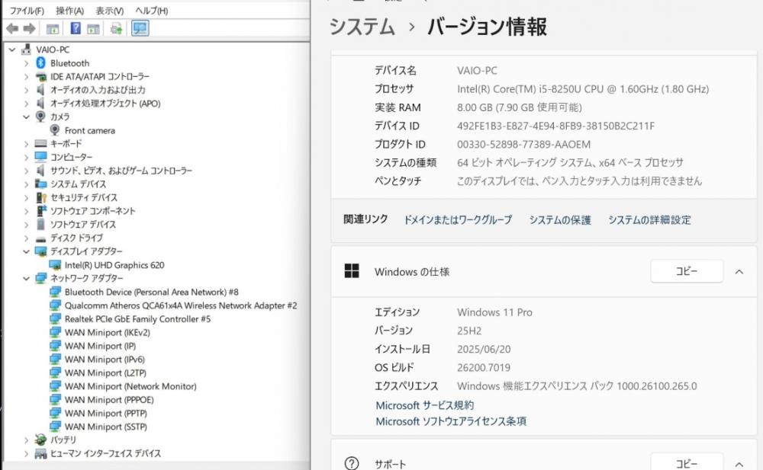Click コピー button in サポート section
The height and width of the screenshot is (470, 763).
687,463
